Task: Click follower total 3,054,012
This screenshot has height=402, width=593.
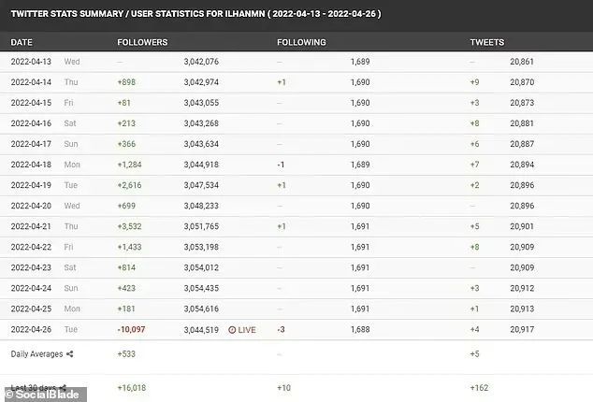Action: (201, 267)
